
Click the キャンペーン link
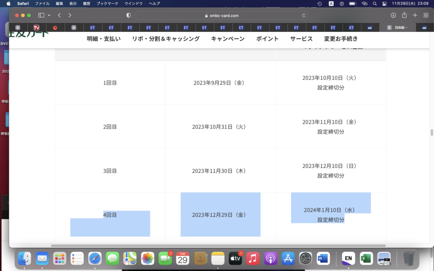[228, 39]
